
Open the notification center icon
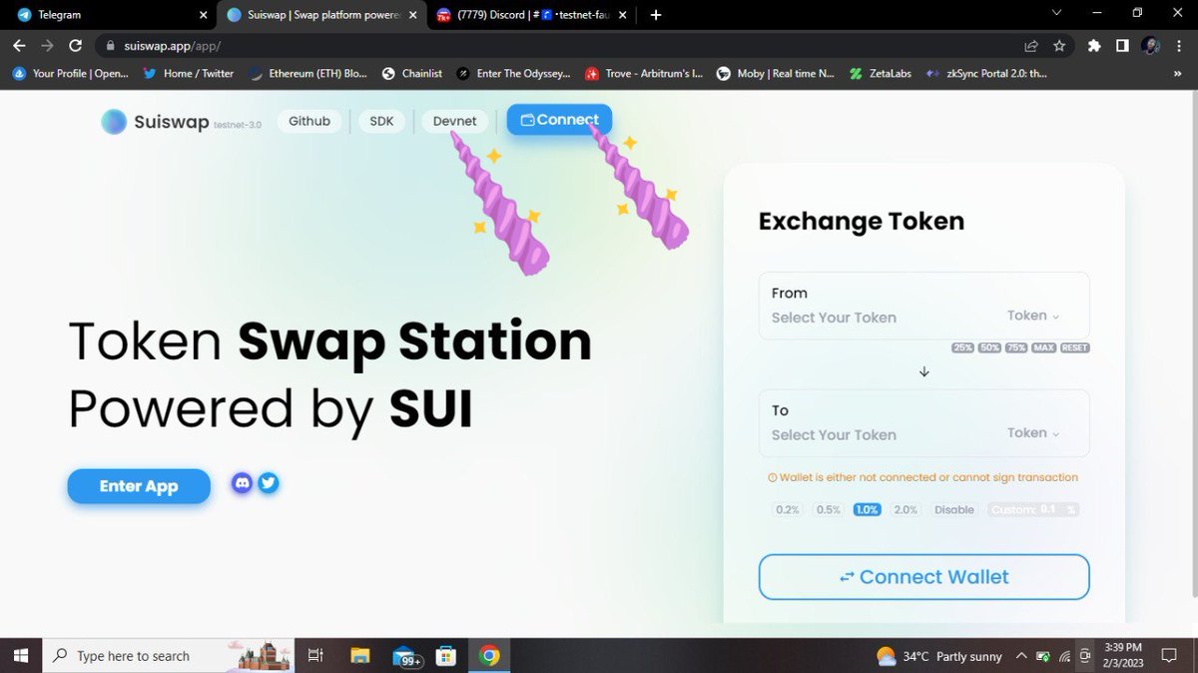point(1168,656)
